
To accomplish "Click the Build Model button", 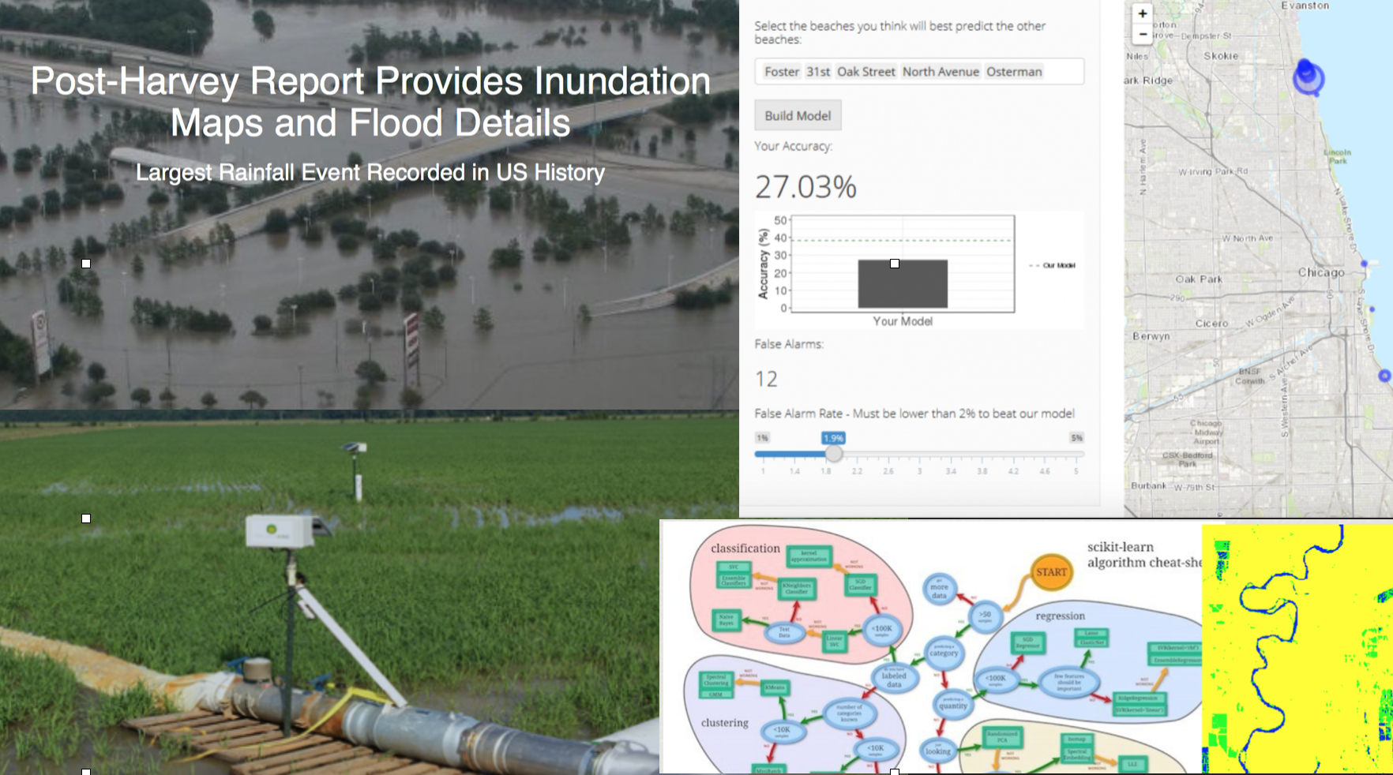I will (798, 115).
